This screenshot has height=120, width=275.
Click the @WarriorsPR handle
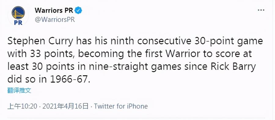pyautogui.click(x=55, y=20)
